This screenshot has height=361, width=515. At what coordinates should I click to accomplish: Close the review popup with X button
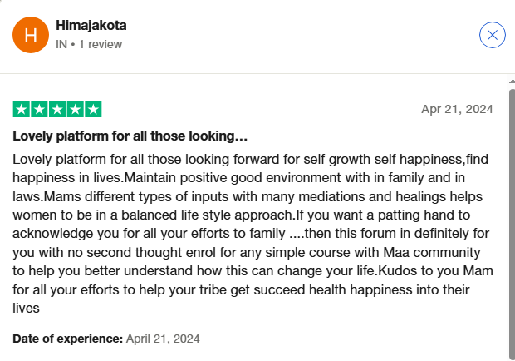click(x=493, y=34)
